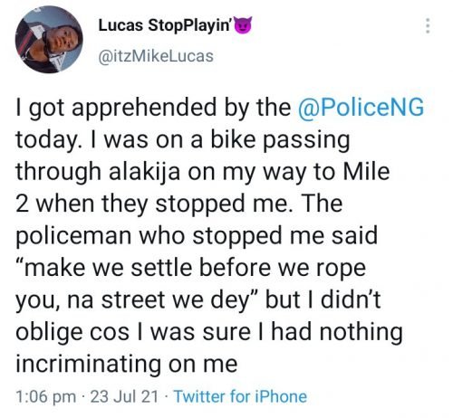Open the @PoliceNG mention link
Viewport: 453px width, 418px height.
pos(361,107)
